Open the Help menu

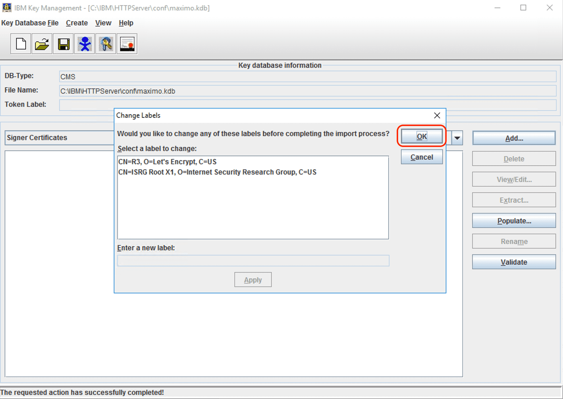[126, 23]
